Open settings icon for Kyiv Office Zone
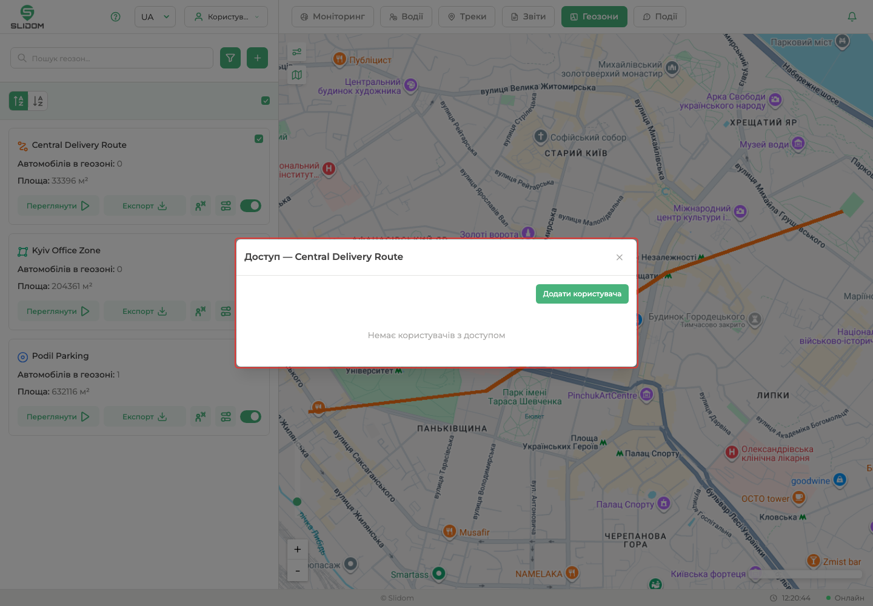 point(226,311)
